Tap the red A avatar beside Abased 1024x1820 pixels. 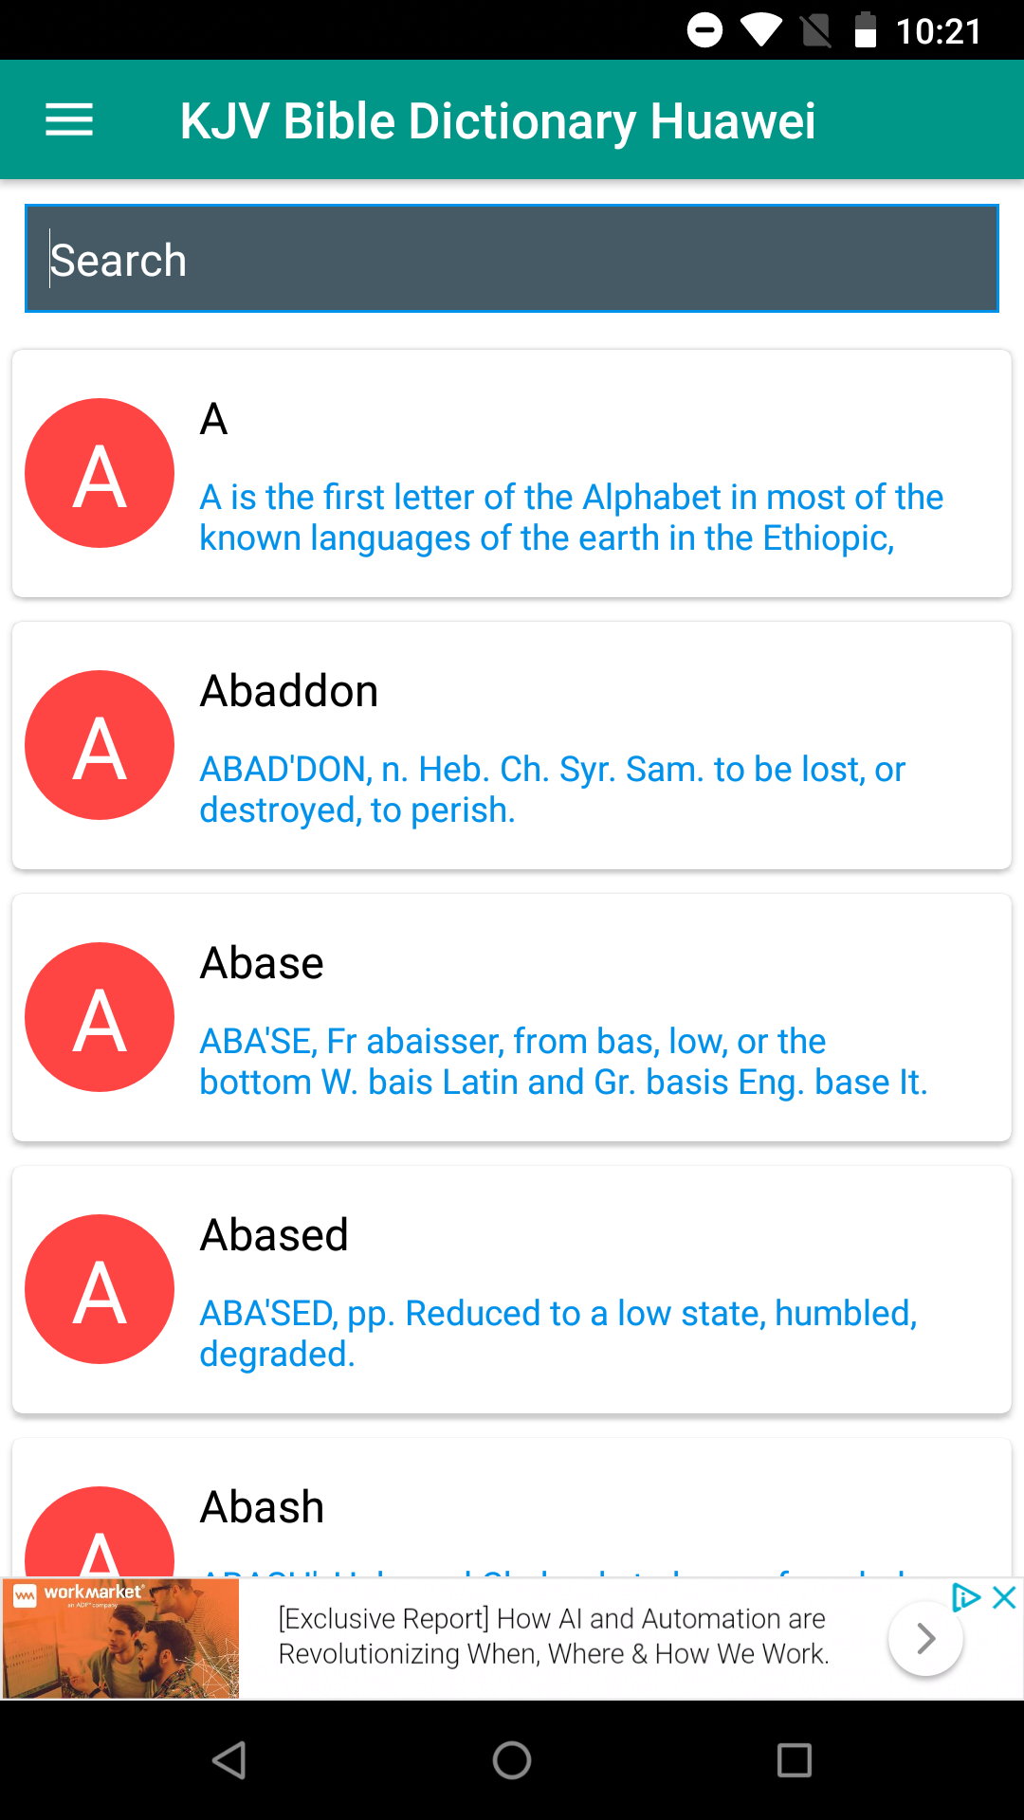(100, 1289)
